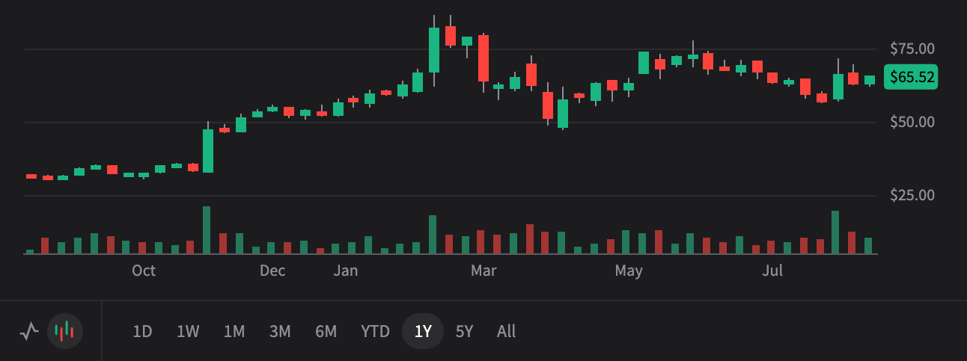
Task: Switch to line chart view icon
Action: tap(29, 331)
